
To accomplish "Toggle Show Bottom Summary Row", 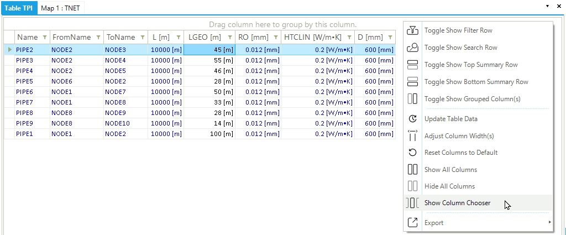I will (476, 82).
